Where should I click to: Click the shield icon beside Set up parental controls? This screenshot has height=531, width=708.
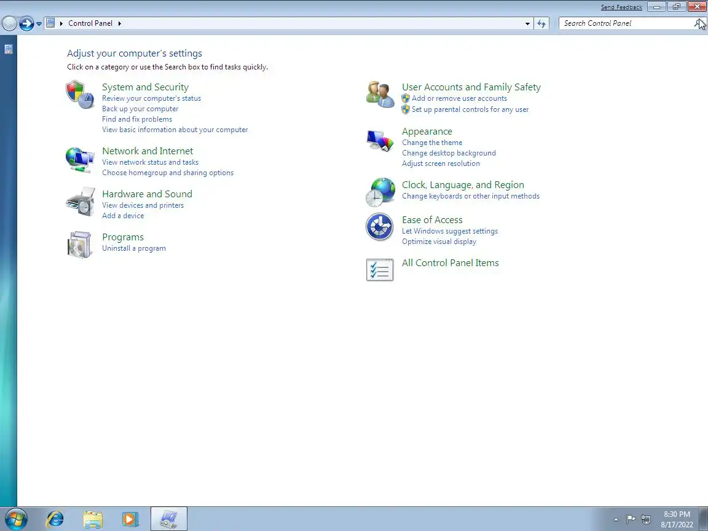pos(406,109)
